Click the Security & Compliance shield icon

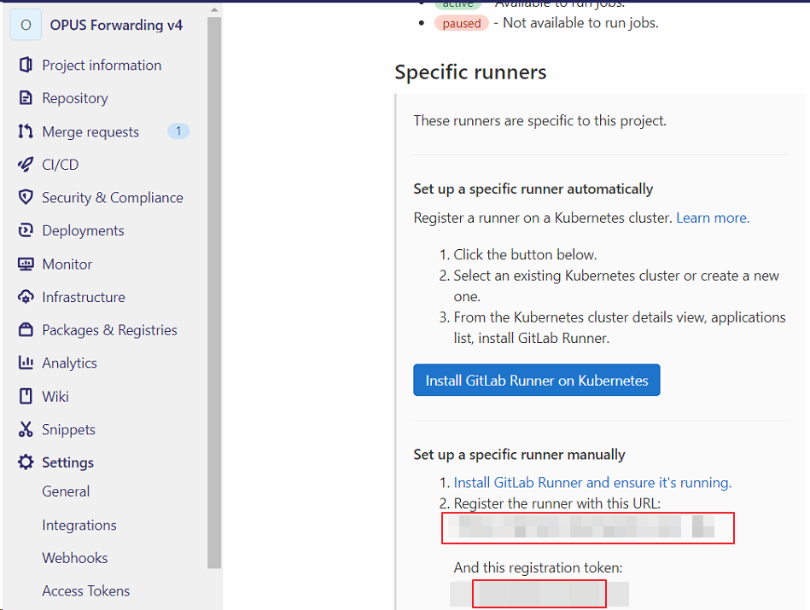26,197
